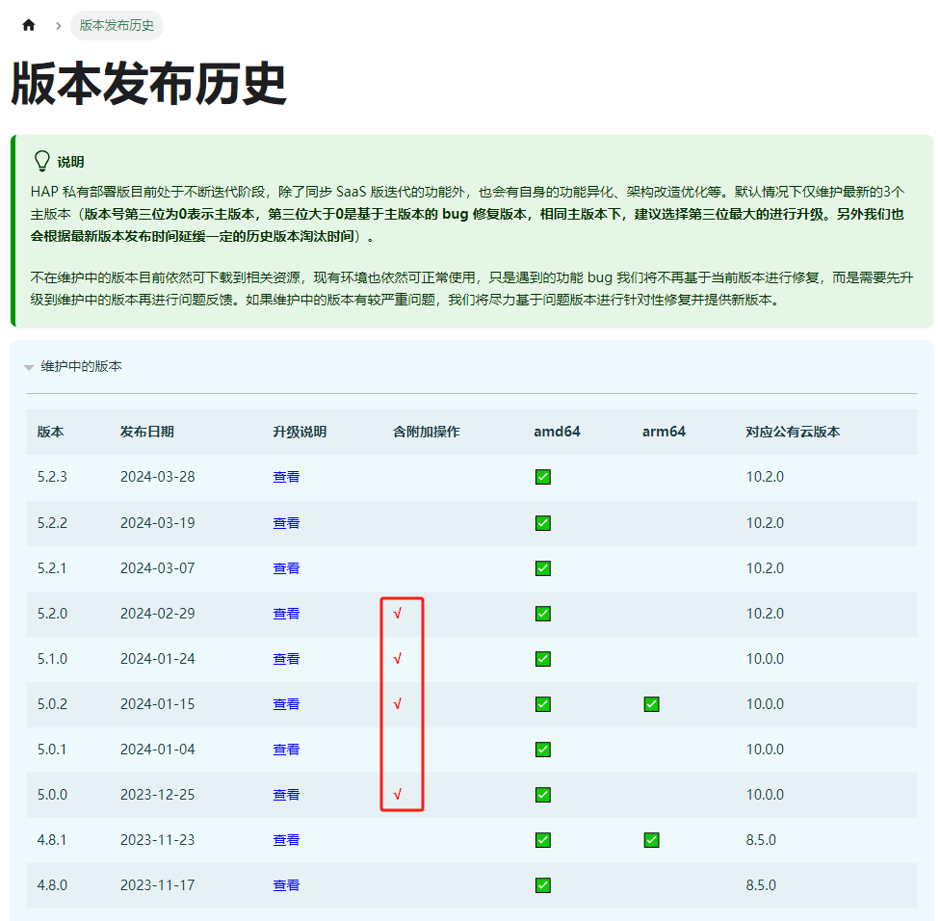Toggle the amd64 checkbox for version 5.2.2
940x921 pixels.
(x=542, y=522)
